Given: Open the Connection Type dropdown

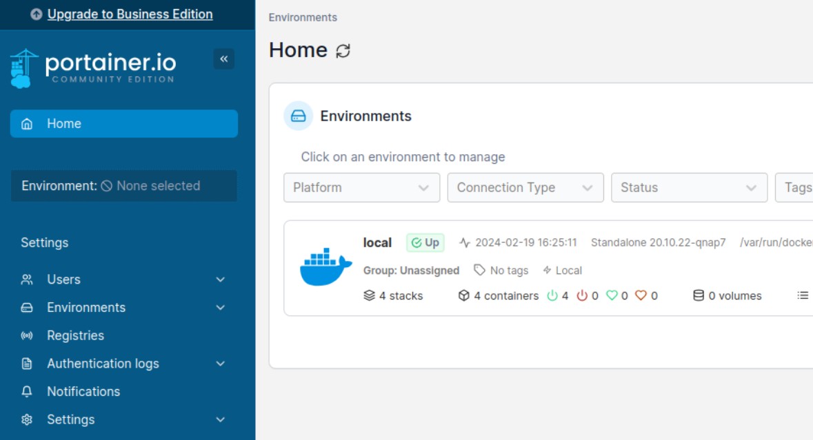Looking at the screenshot, I should click(x=525, y=187).
